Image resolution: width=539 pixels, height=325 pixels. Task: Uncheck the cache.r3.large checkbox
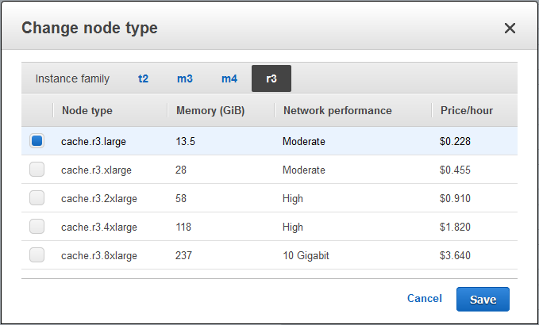point(37,141)
